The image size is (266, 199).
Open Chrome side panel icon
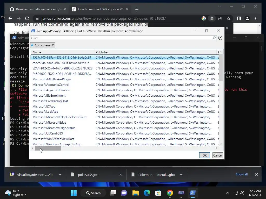click(x=239, y=18)
